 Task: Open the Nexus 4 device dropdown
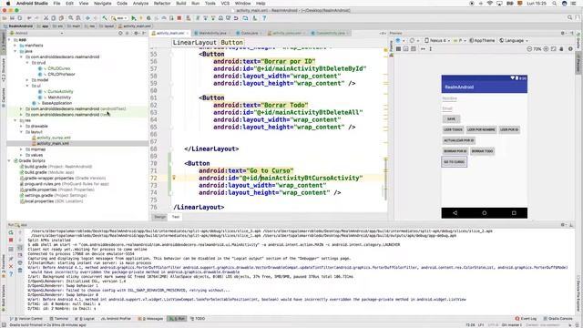pyautogui.click(x=437, y=40)
